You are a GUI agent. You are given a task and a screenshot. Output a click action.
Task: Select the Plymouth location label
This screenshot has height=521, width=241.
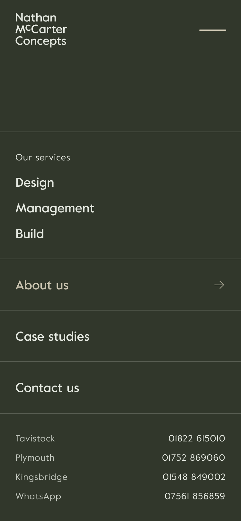tap(35, 458)
